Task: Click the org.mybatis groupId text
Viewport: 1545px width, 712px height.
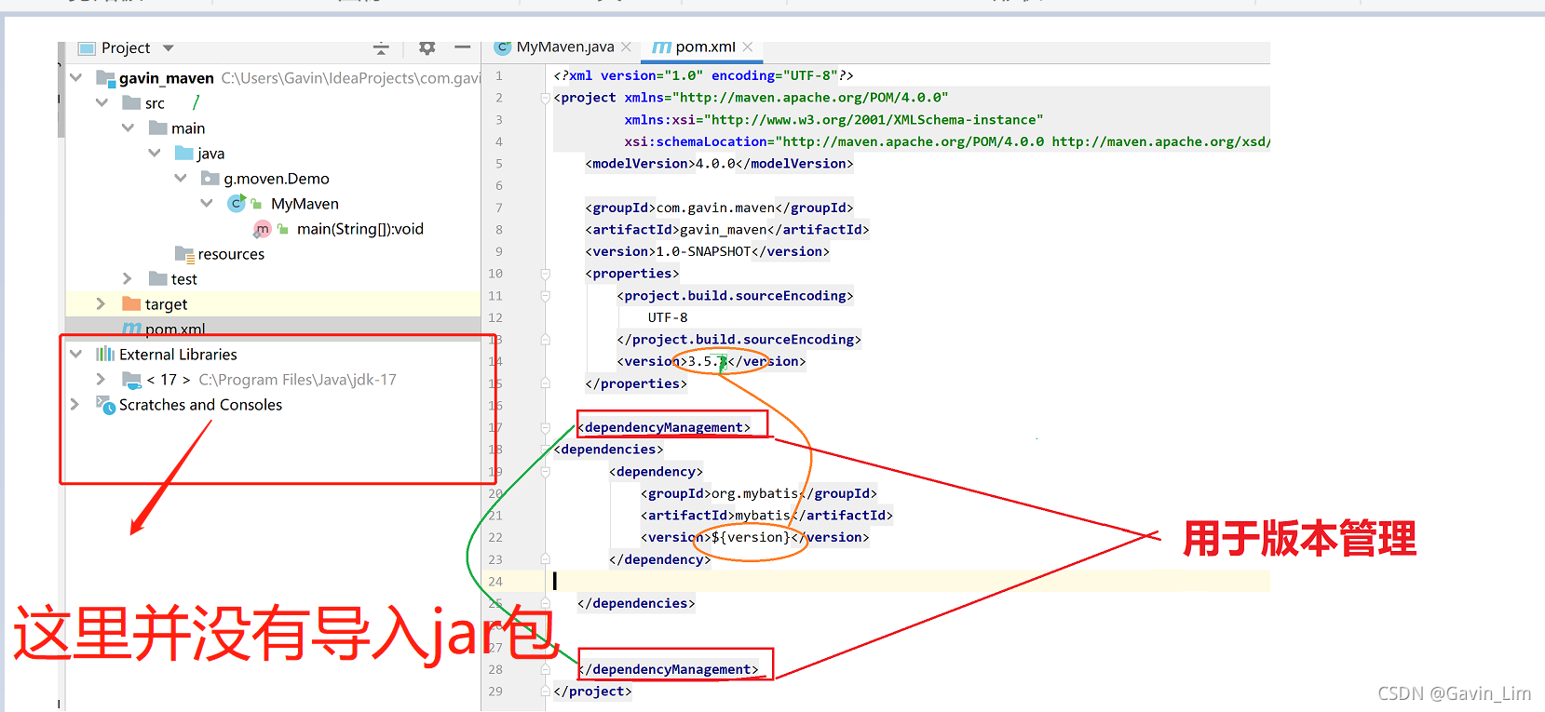Action: point(754,493)
